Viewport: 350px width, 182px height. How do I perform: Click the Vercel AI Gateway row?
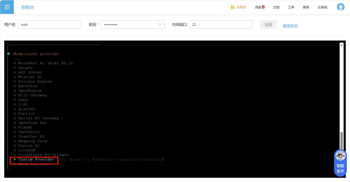[36, 118]
